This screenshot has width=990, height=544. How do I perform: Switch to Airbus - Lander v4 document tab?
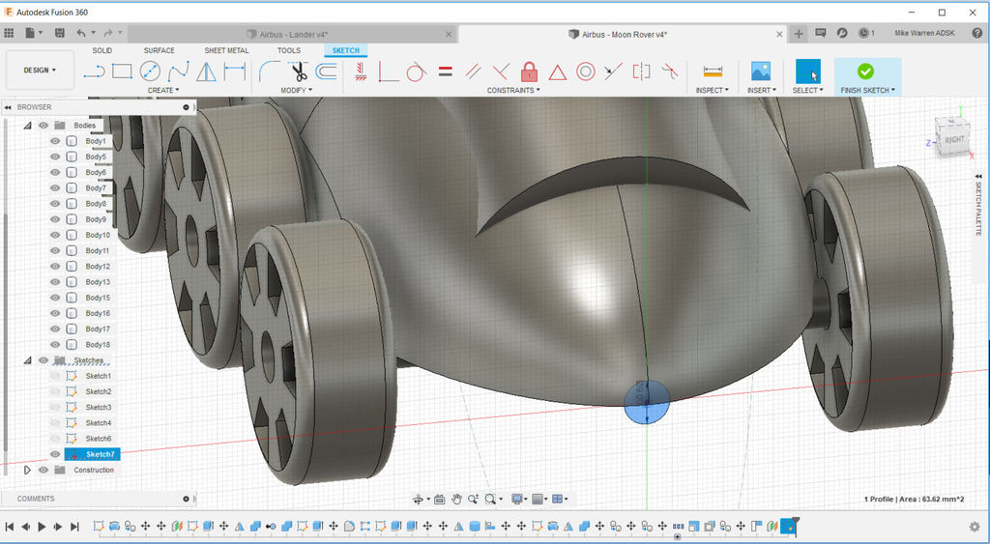coord(294,34)
